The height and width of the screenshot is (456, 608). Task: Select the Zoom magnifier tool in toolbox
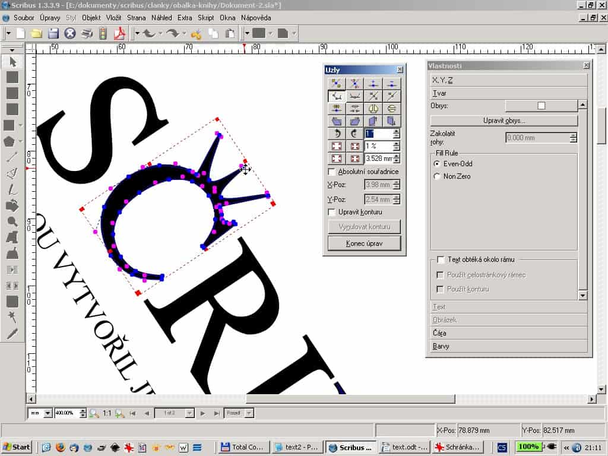tap(12, 221)
